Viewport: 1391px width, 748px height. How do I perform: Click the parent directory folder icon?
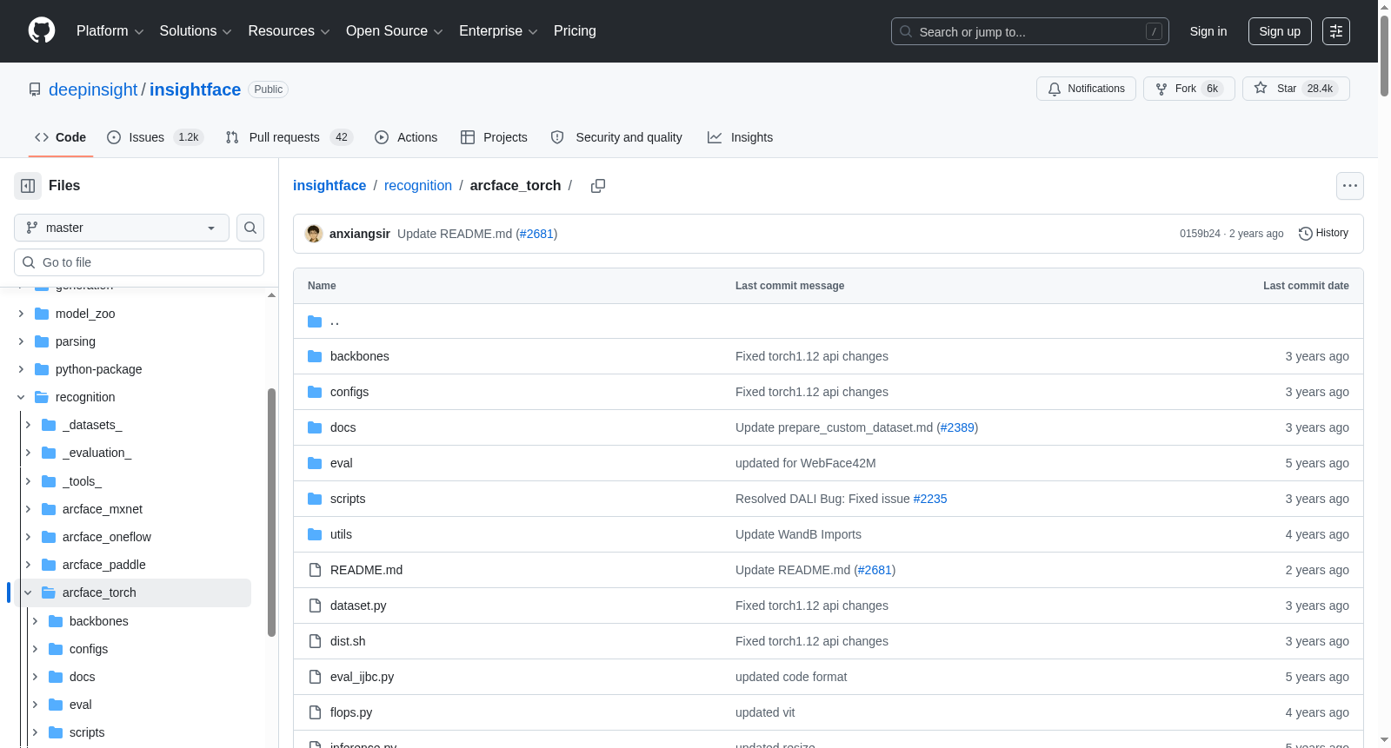coord(315,321)
